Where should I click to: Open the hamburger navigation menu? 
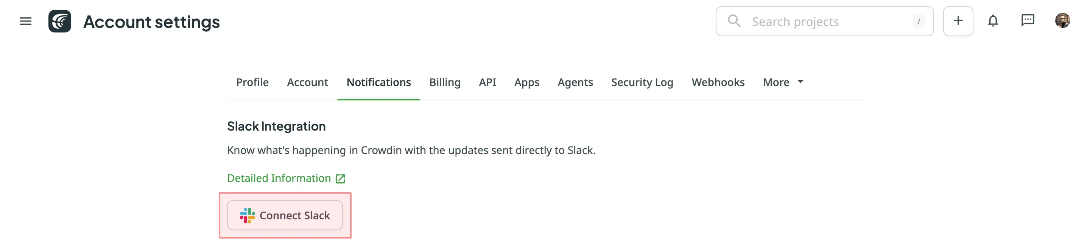(x=25, y=21)
